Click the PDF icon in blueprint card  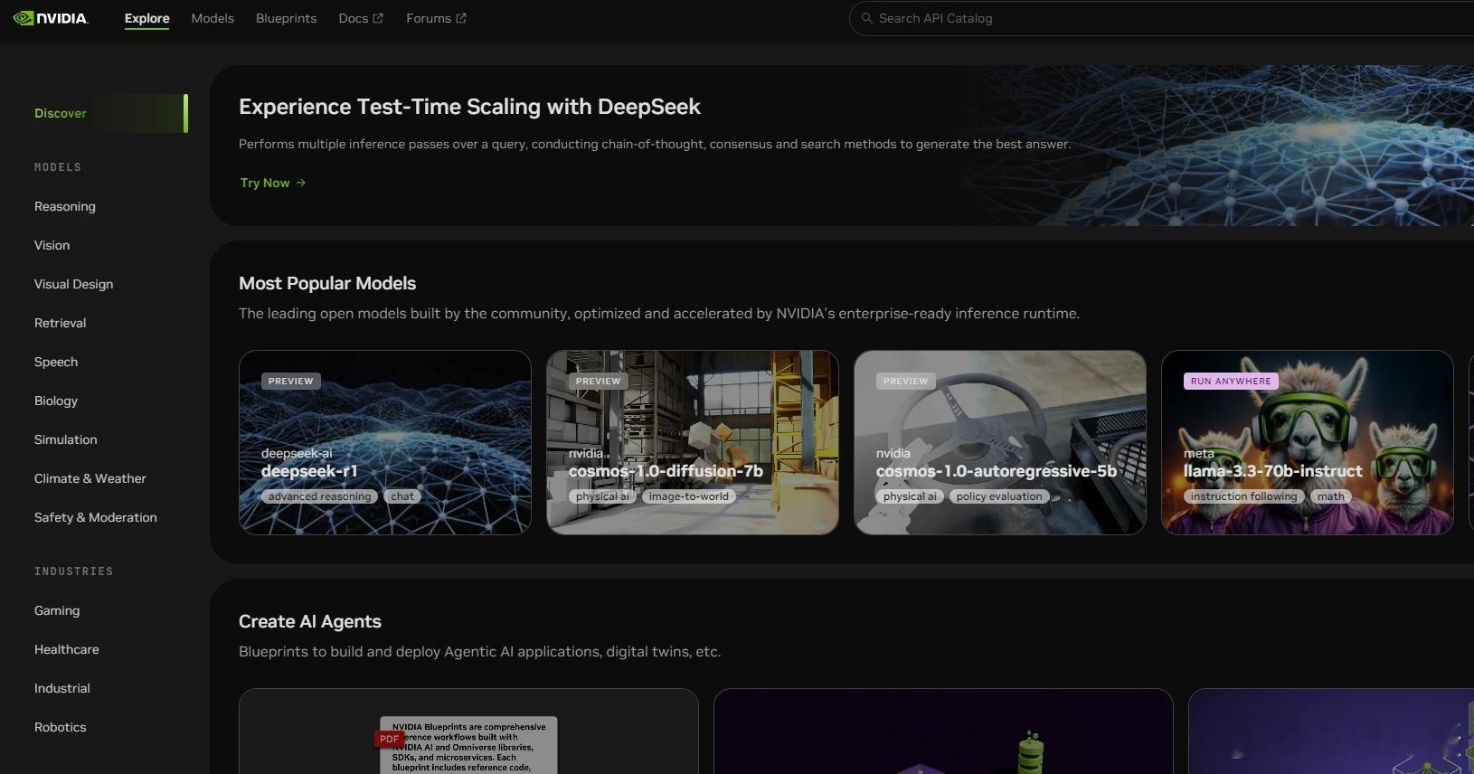coord(389,739)
